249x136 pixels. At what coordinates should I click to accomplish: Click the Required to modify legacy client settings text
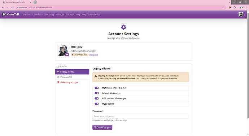[109, 120]
